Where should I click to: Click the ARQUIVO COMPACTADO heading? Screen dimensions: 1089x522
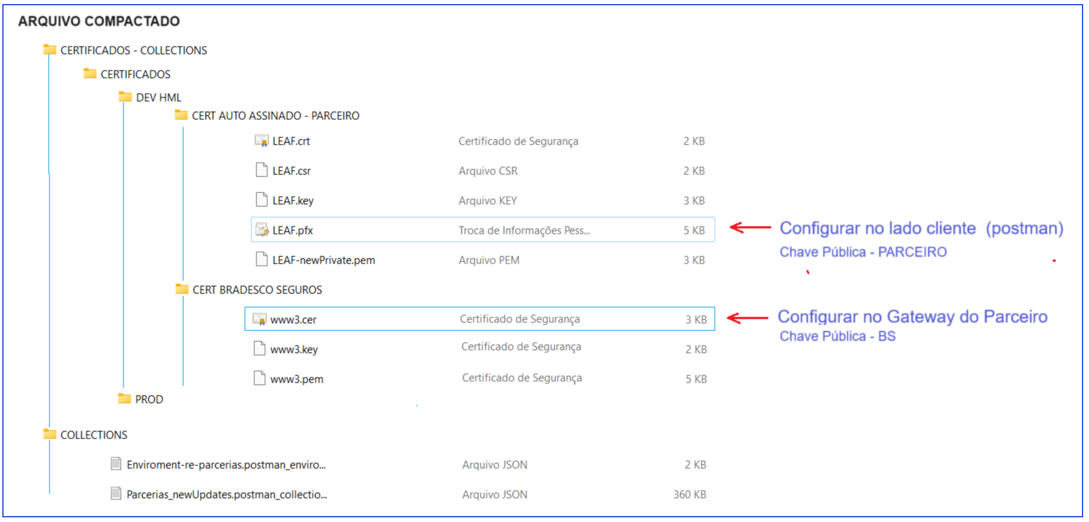(x=99, y=21)
